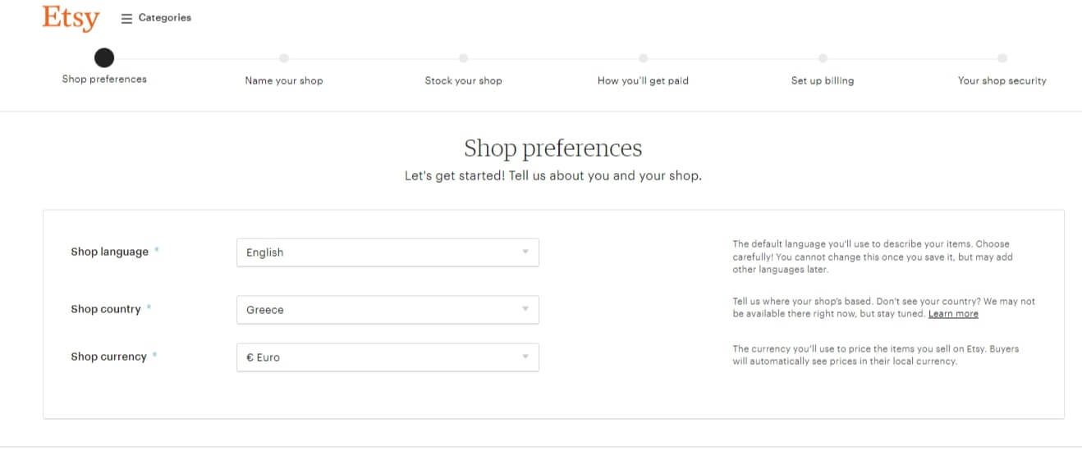1082x450 pixels.
Task: Click the Shop currency dropdown arrow
Action: [x=525, y=357]
